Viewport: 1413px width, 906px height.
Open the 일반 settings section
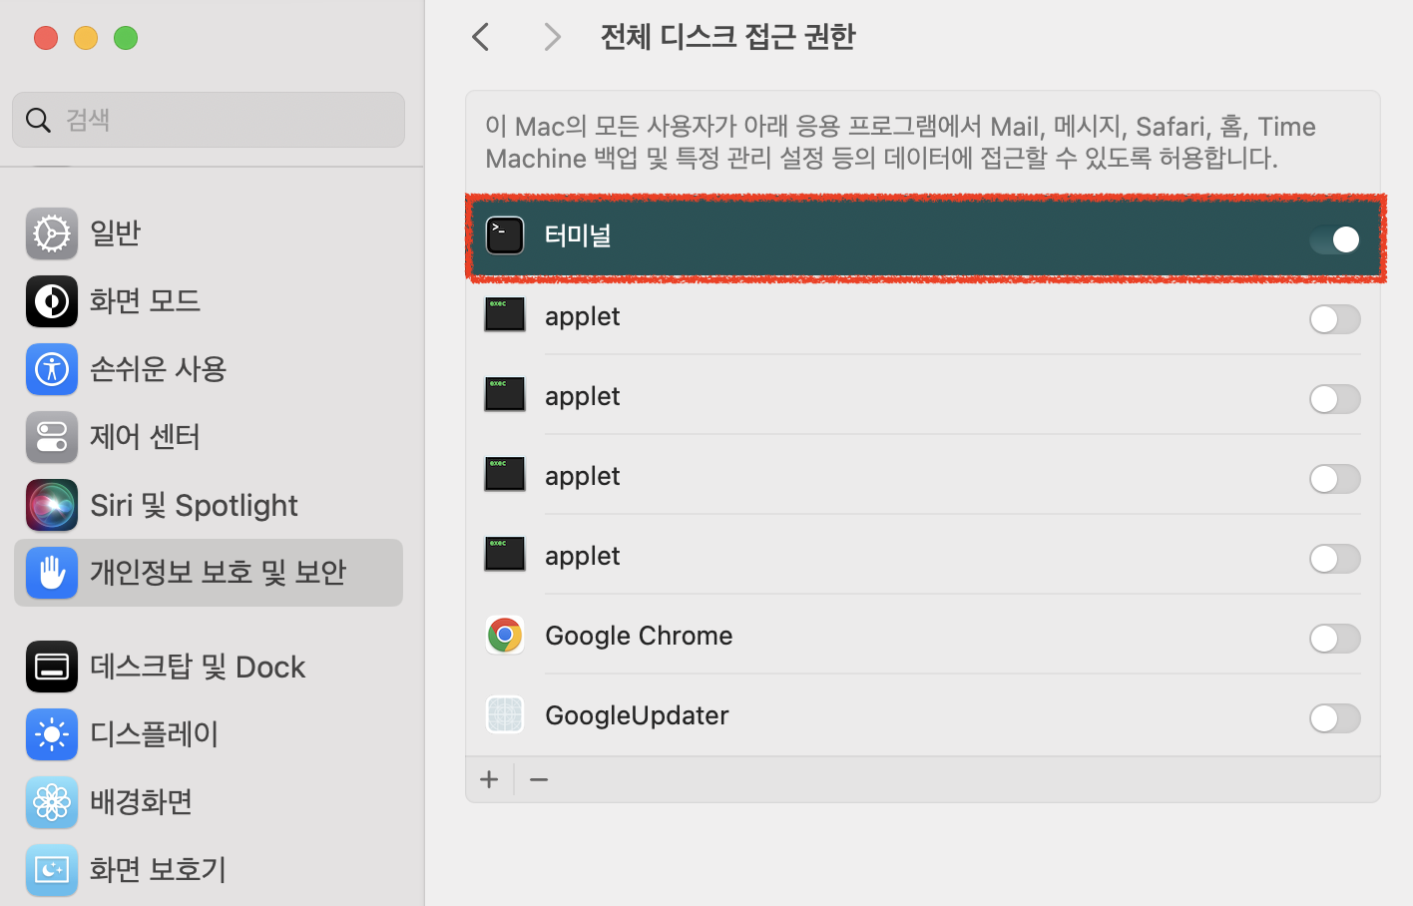click(x=209, y=233)
